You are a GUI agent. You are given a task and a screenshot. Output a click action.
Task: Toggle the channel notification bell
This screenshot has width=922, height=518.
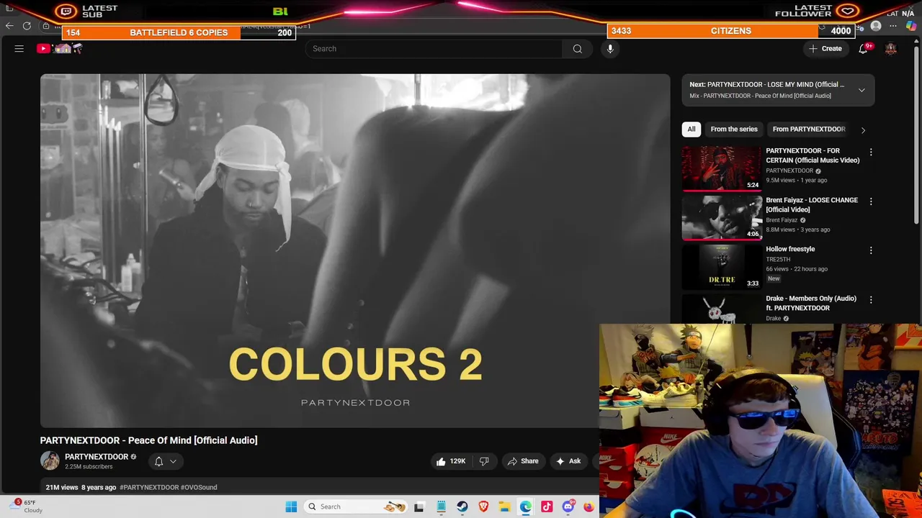click(158, 461)
